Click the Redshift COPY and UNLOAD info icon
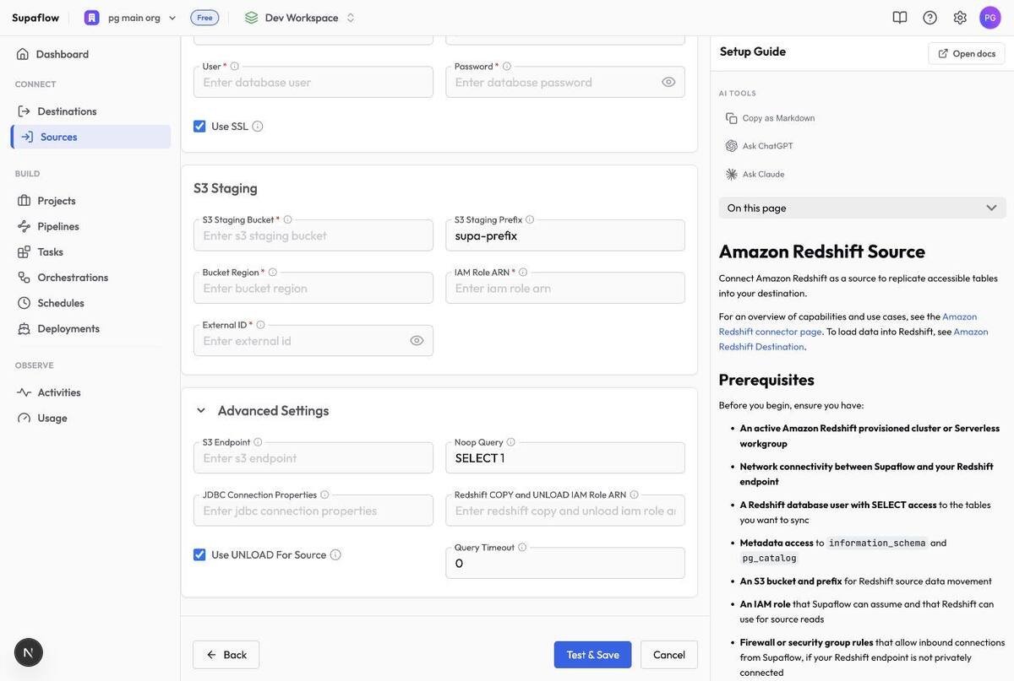This screenshot has width=1014, height=681. point(634,495)
